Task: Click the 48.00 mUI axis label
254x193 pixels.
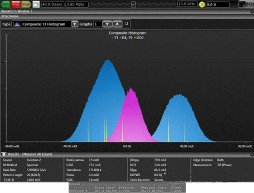Action: (x=186, y=146)
